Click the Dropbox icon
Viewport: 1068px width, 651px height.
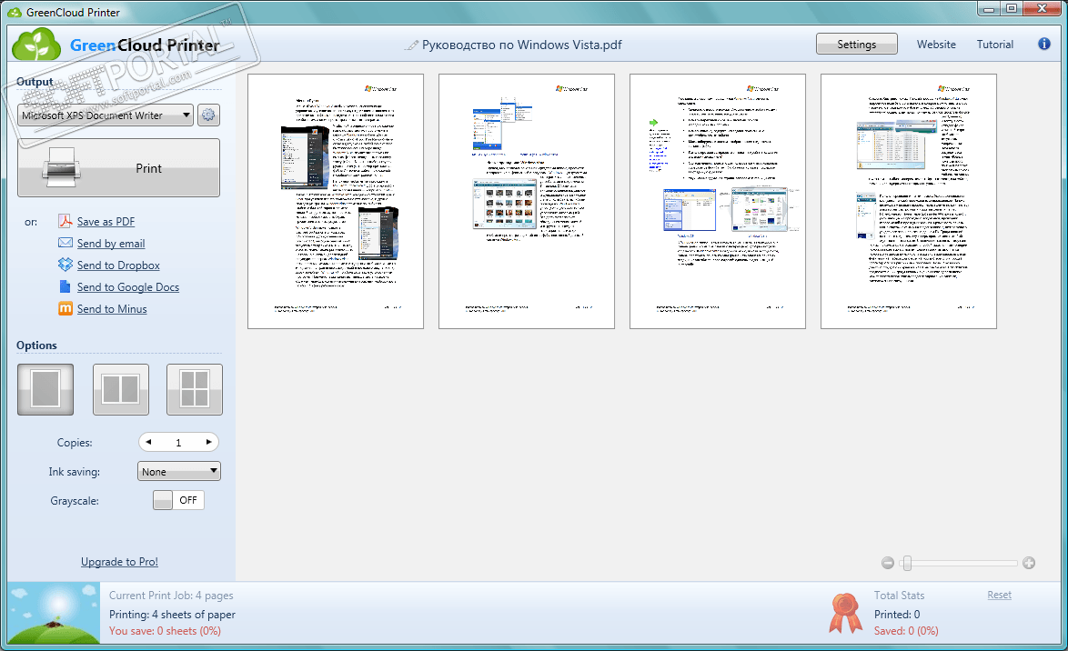click(65, 265)
